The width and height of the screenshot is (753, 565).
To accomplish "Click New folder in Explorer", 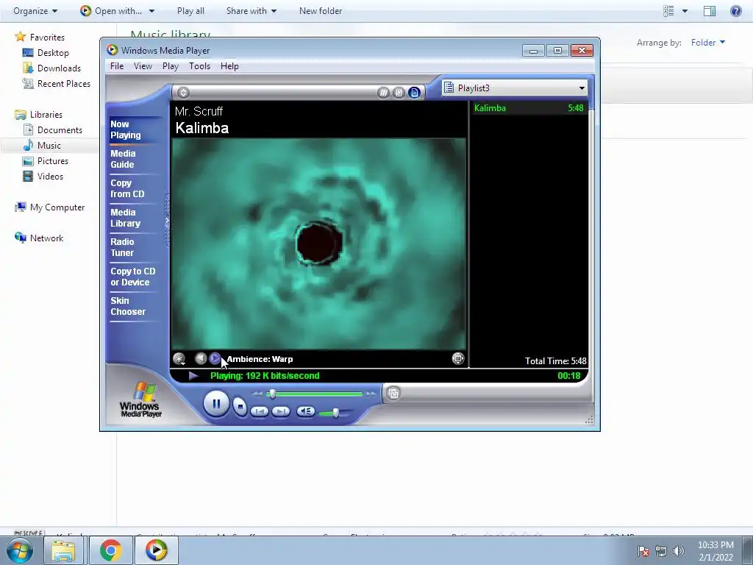I will click(321, 10).
